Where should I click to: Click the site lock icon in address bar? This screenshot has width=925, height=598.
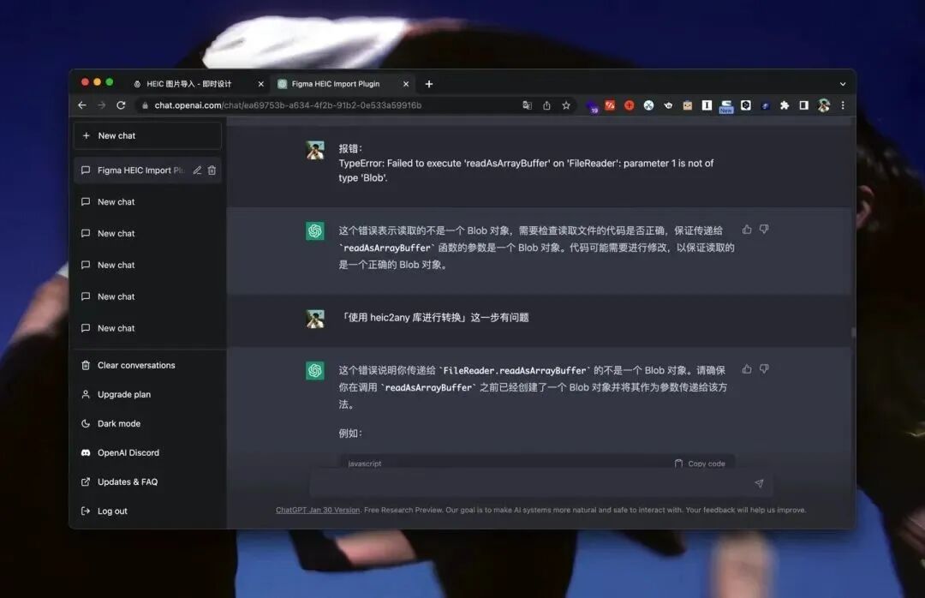point(145,105)
